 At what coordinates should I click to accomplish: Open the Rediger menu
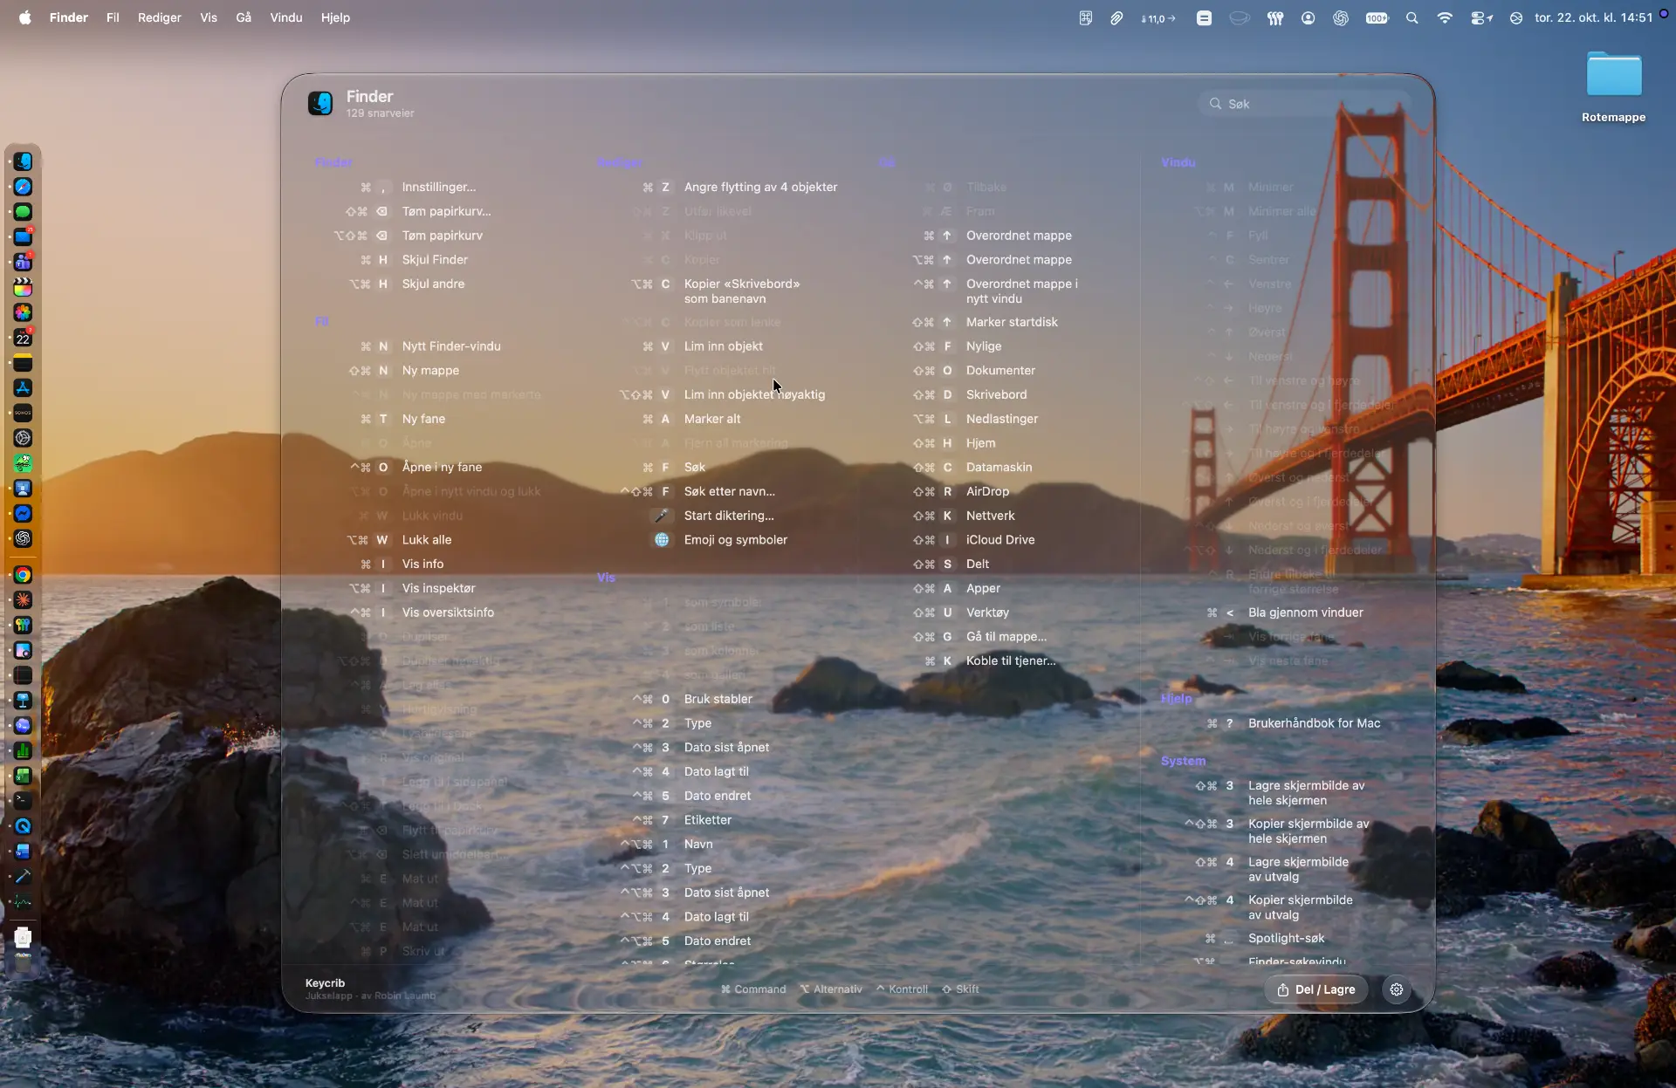pos(160,17)
